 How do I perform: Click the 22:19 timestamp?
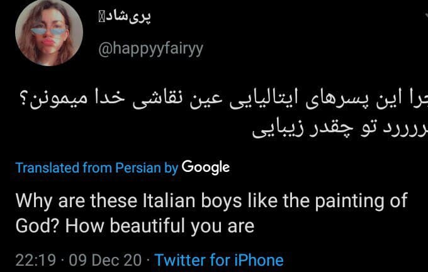tap(35, 260)
